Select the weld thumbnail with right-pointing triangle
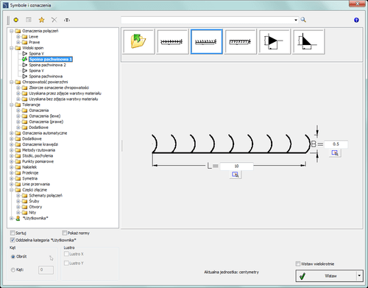 [275, 41]
